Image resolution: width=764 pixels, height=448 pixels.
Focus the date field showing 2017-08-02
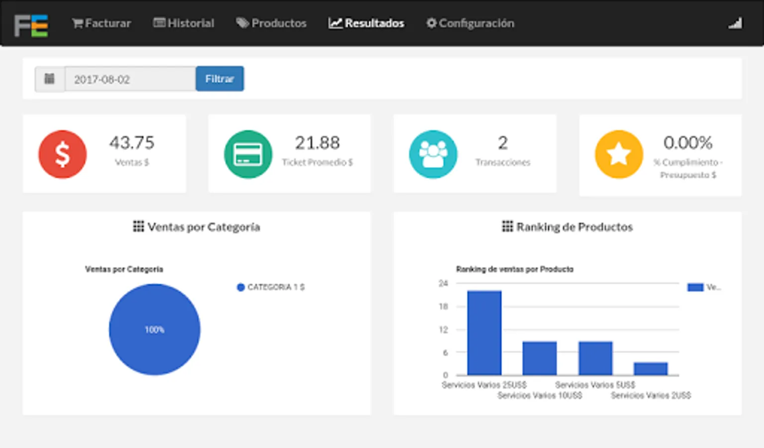click(x=130, y=79)
